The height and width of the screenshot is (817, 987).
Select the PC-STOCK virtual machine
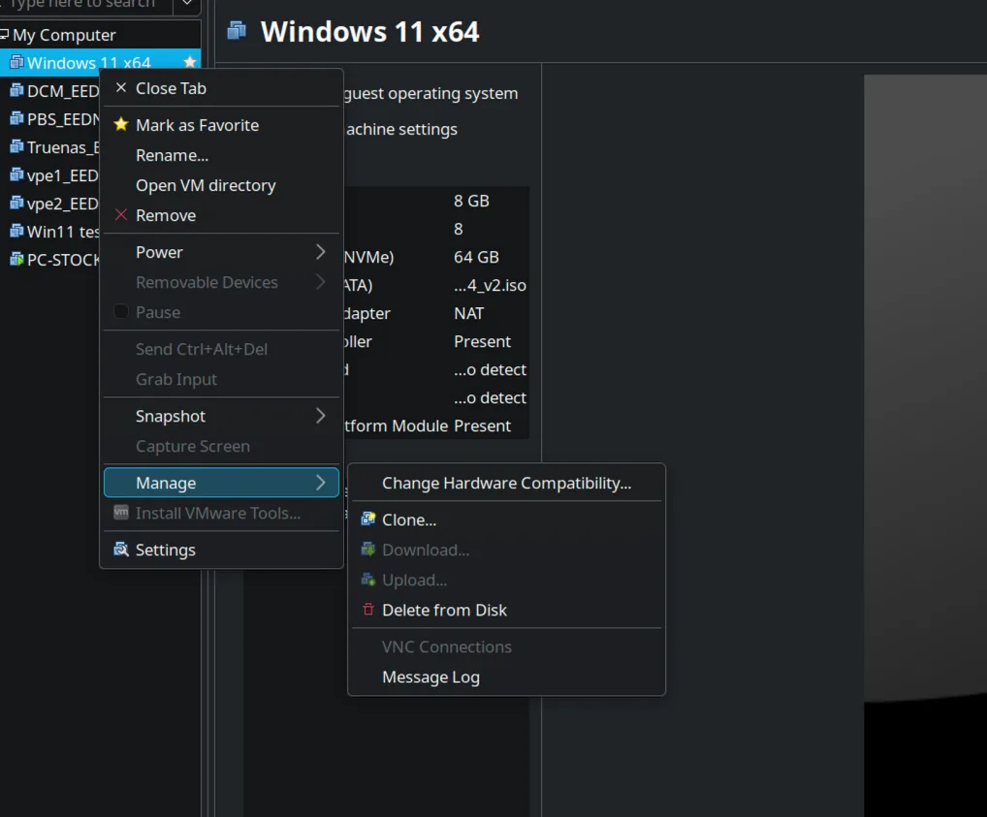pyautogui.click(x=63, y=260)
